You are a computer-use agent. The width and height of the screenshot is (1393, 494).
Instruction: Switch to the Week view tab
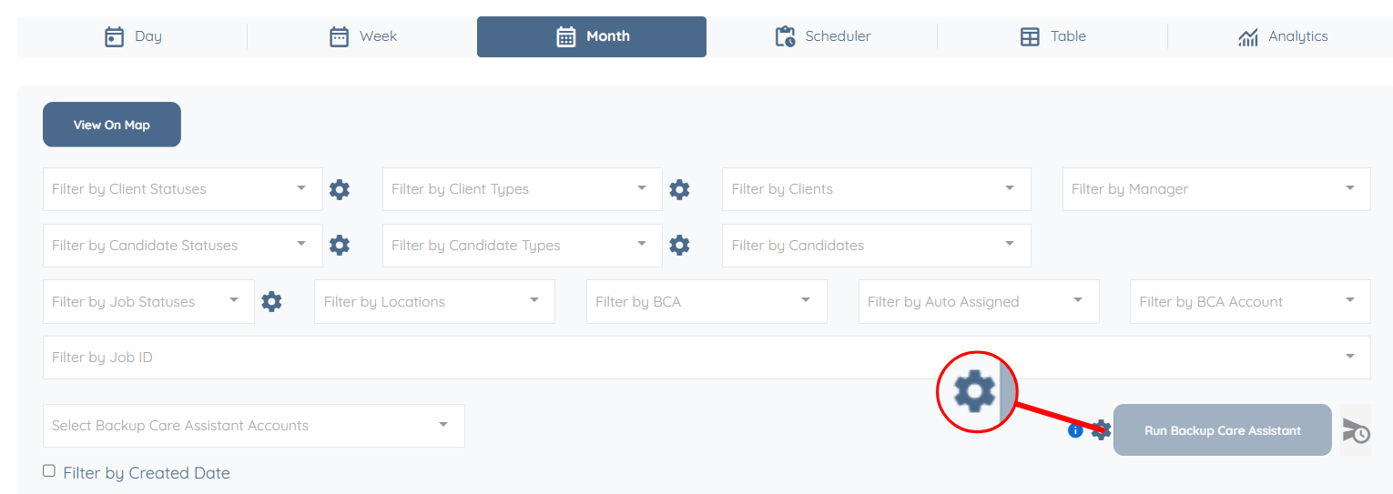[x=362, y=36]
